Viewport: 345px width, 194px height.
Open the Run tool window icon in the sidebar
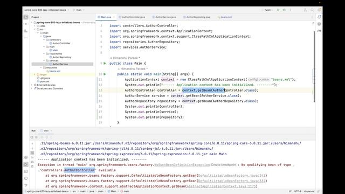pos(26,164)
